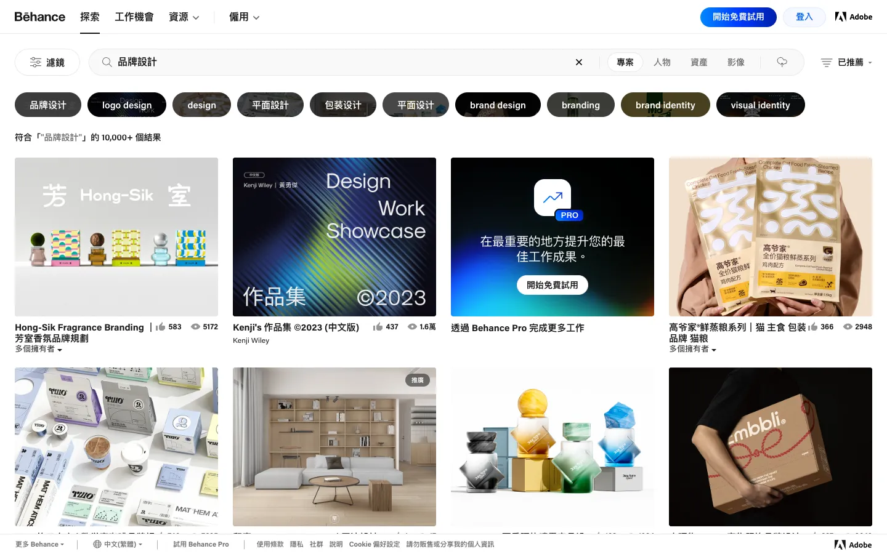887x554 pixels.
Task: Switch to the 專案 search tab
Action: click(625, 62)
